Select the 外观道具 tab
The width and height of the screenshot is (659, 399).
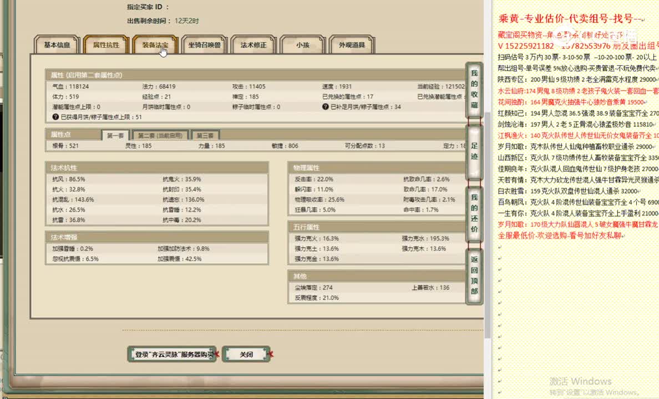tap(352, 44)
